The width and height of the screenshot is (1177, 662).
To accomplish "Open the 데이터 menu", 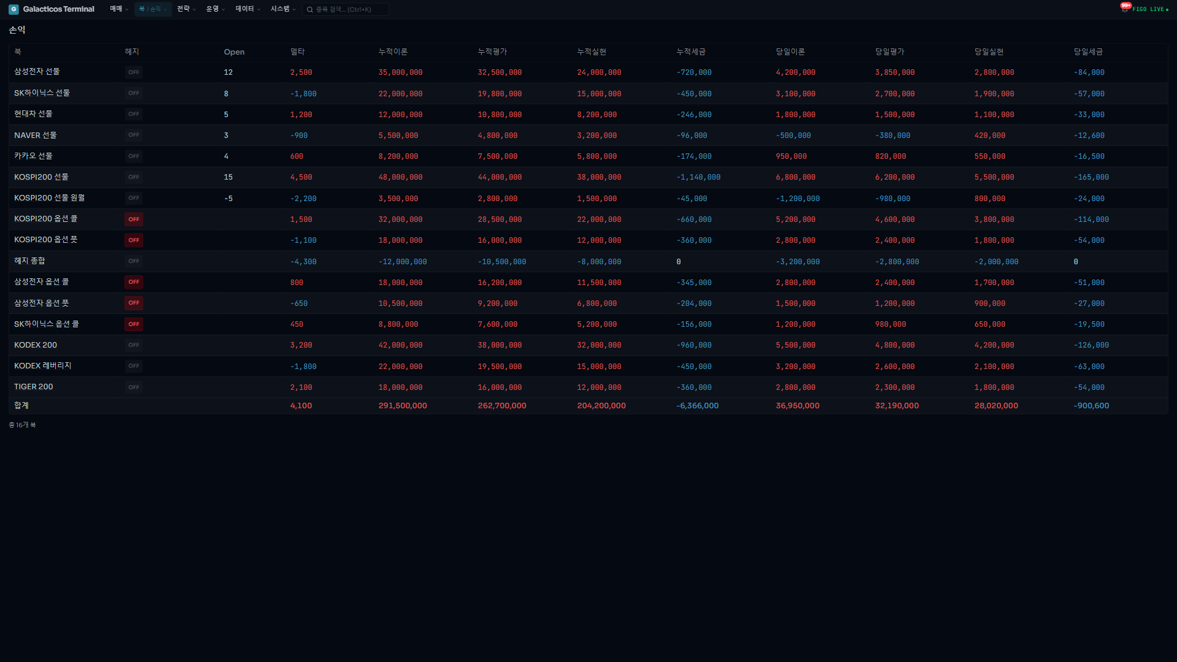I will click(x=248, y=9).
